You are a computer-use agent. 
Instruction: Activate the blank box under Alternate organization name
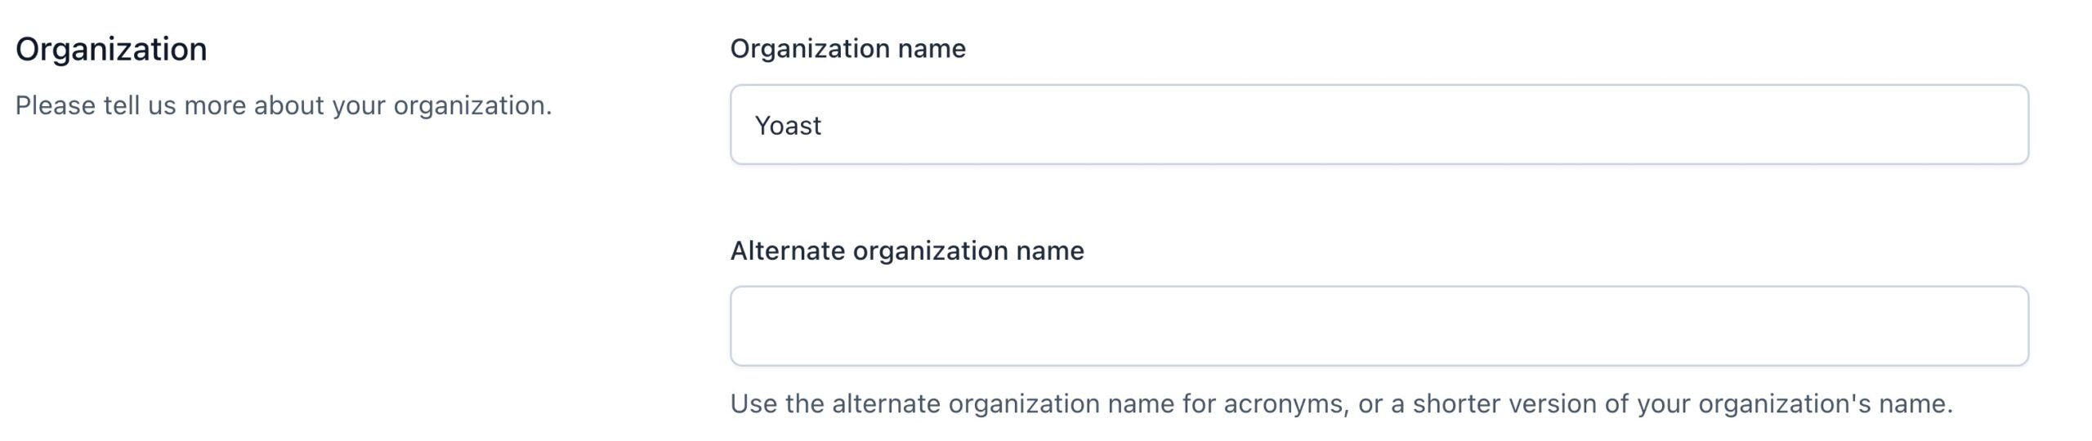[x=1379, y=326]
